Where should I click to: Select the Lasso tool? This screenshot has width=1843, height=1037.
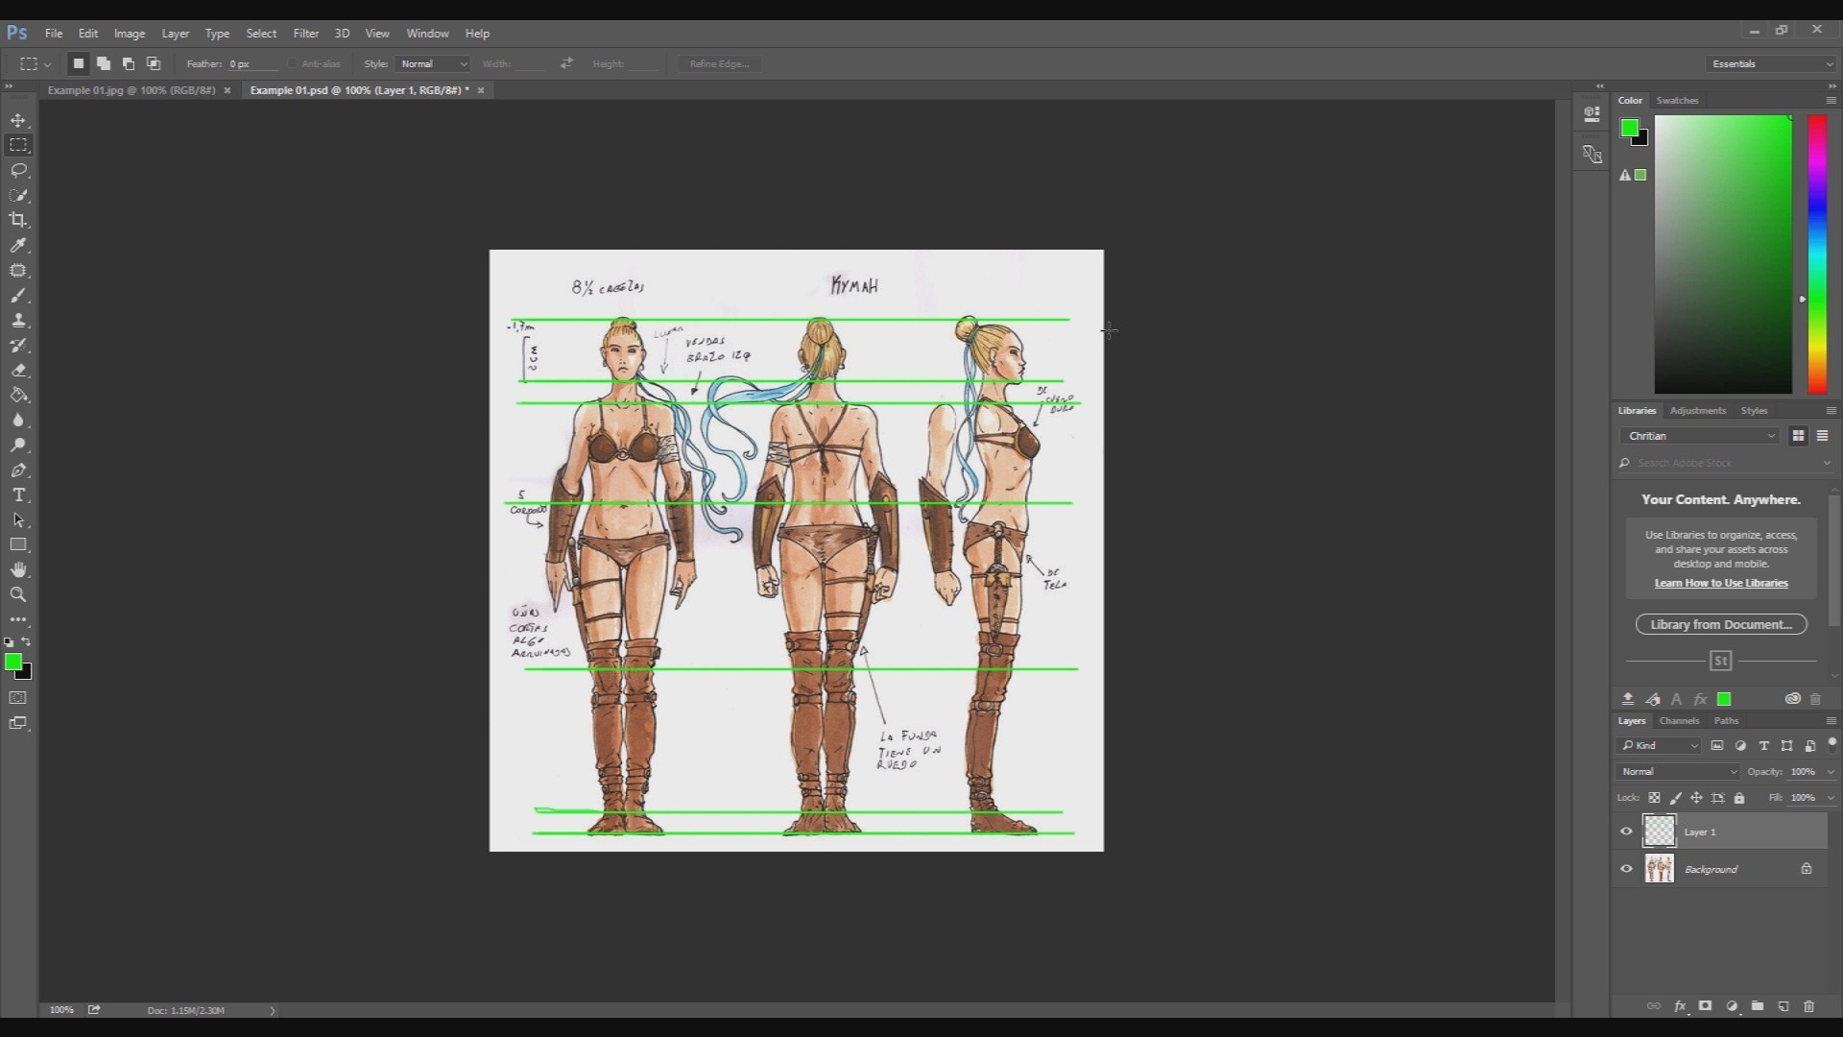(x=18, y=170)
